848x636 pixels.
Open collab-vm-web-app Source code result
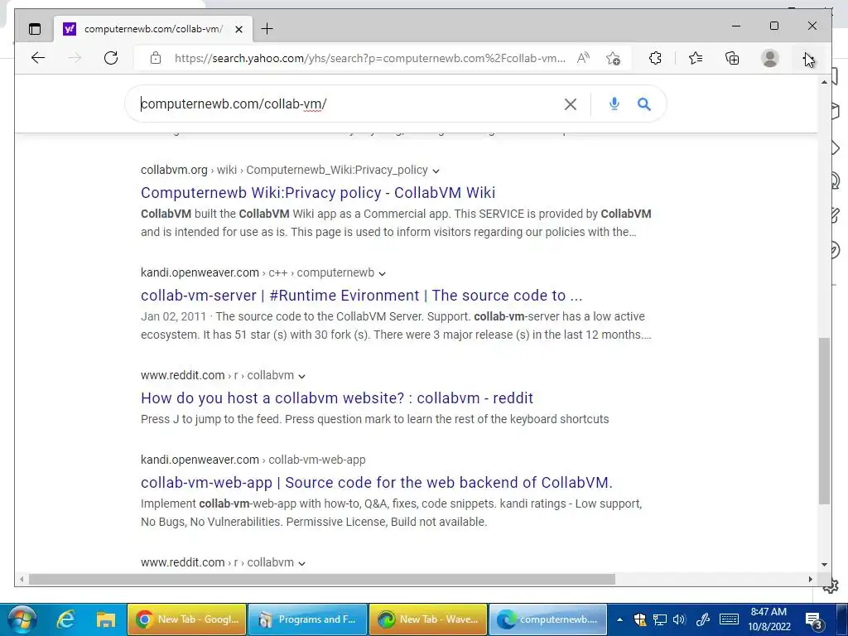pyautogui.click(x=377, y=483)
